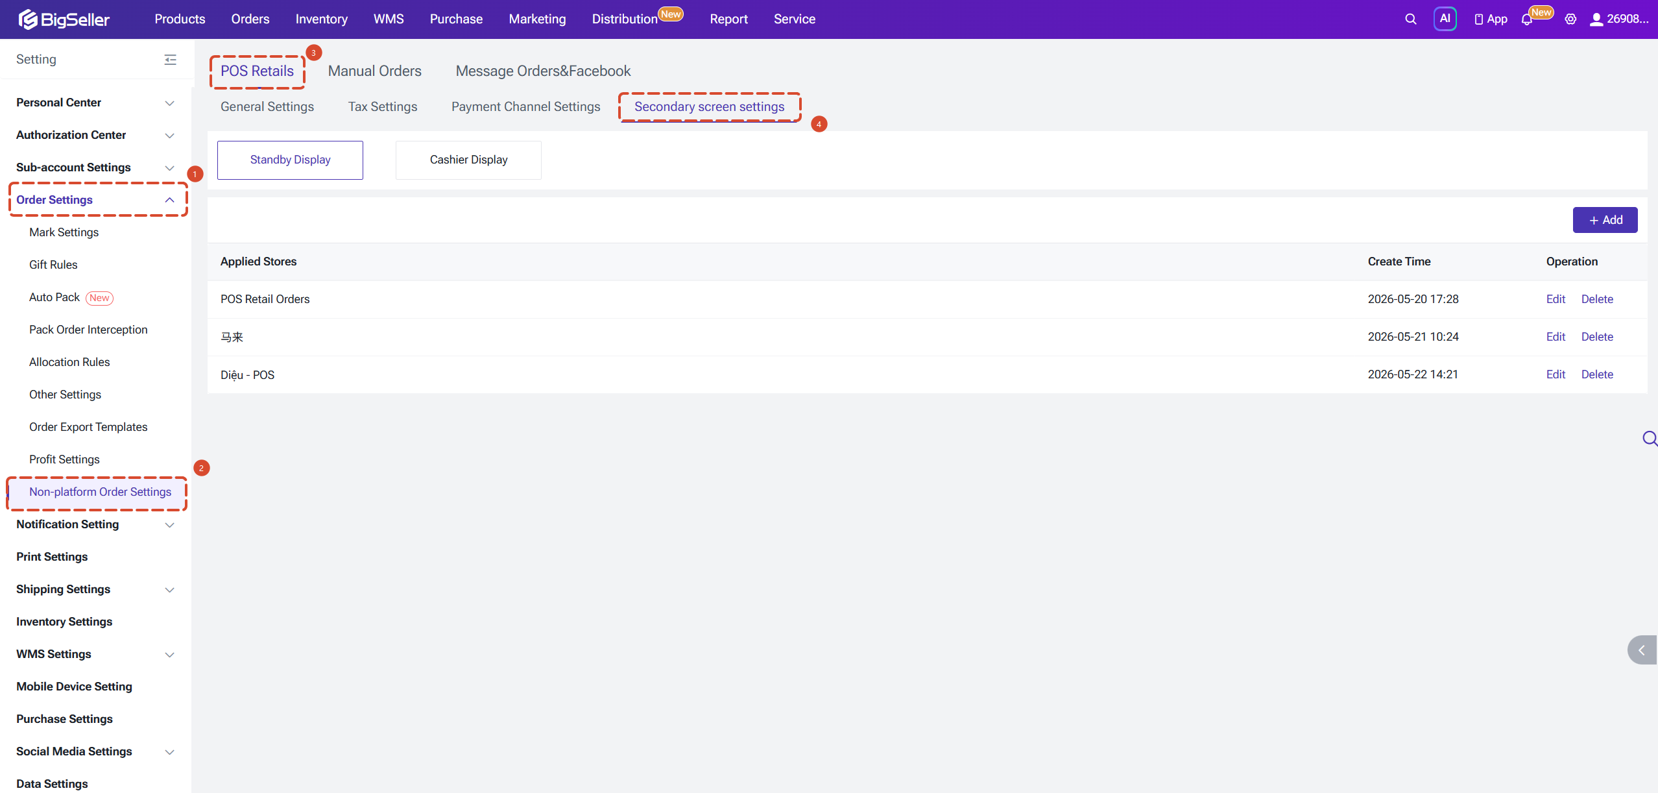Open Order Export Templates in sidebar
This screenshot has width=1658, height=793.
pyautogui.click(x=88, y=427)
